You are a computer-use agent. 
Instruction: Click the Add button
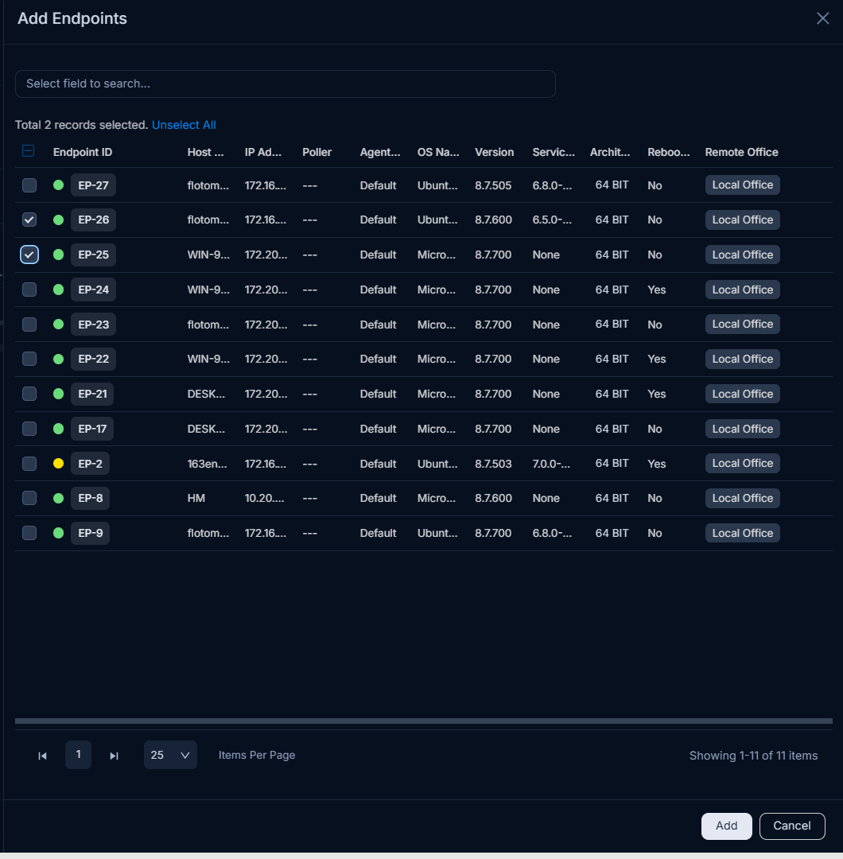pos(726,826)
